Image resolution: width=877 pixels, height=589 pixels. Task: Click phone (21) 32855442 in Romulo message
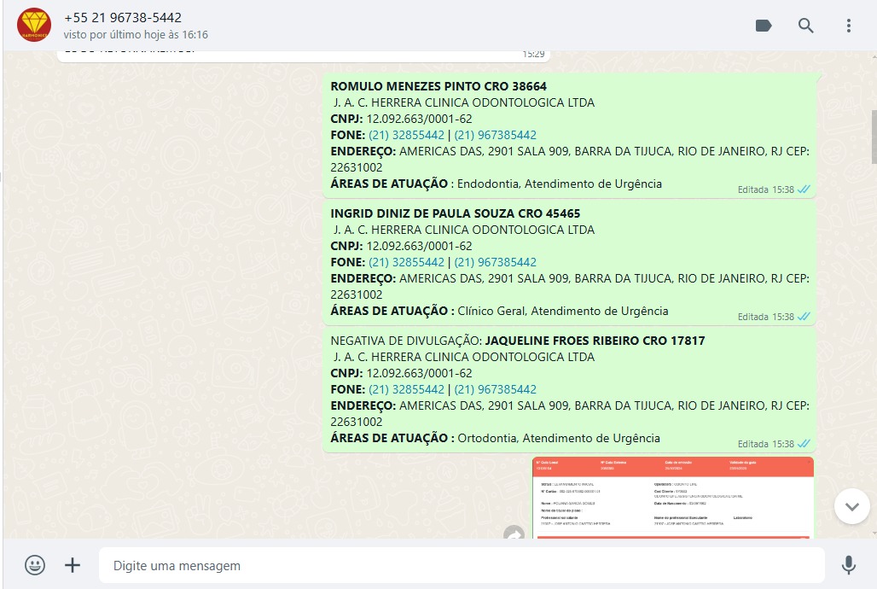click(406, 135)
